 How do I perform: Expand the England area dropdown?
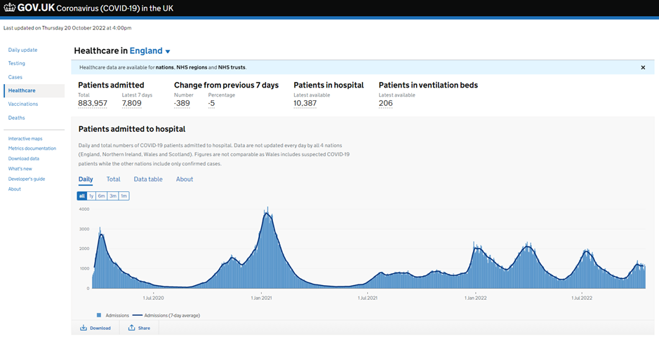coord(168,52)
